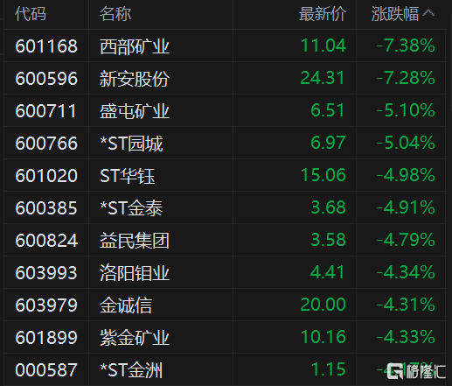Viewport: 452px width, 386px height.
Task: Select stock code 600824
Action: (x=46, y=241)
